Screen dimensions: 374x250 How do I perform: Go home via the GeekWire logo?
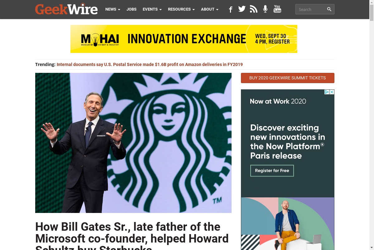66,9
